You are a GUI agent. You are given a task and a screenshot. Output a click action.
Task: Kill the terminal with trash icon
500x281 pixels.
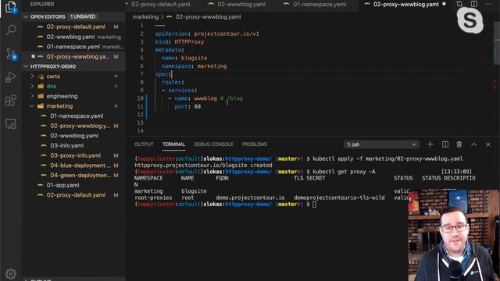click(x=459, y=144)
